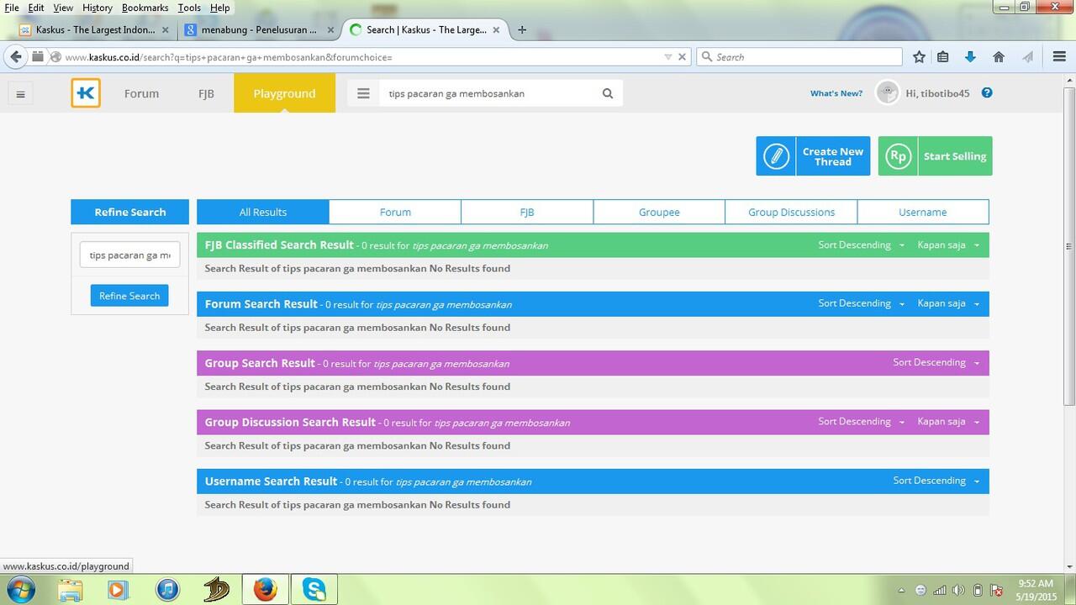Open the Bookmarks menu
The height and width of the screenshot is (605, 1076).
click(145, 8)
